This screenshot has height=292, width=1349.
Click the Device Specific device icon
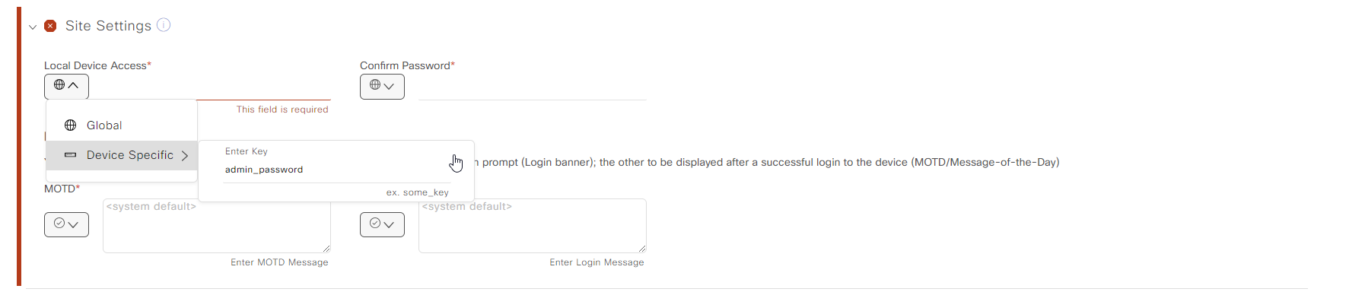pos(70,155)
